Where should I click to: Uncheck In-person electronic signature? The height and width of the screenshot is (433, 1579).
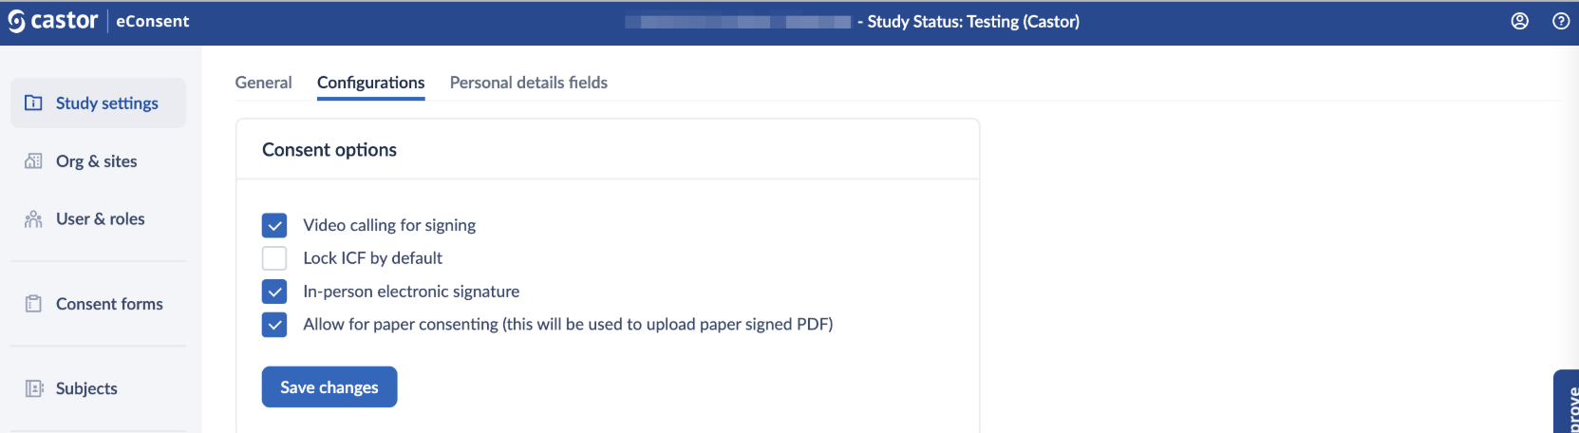click(x=274, y=292)
